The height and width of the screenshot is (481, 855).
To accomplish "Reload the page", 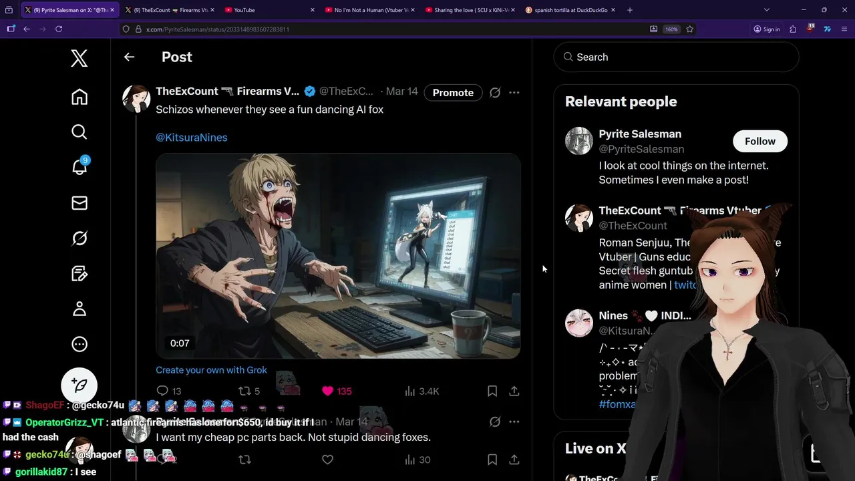I will click(x=59, y=29).
